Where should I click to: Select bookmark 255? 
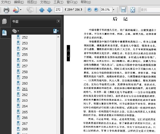[x=25, y=55]
